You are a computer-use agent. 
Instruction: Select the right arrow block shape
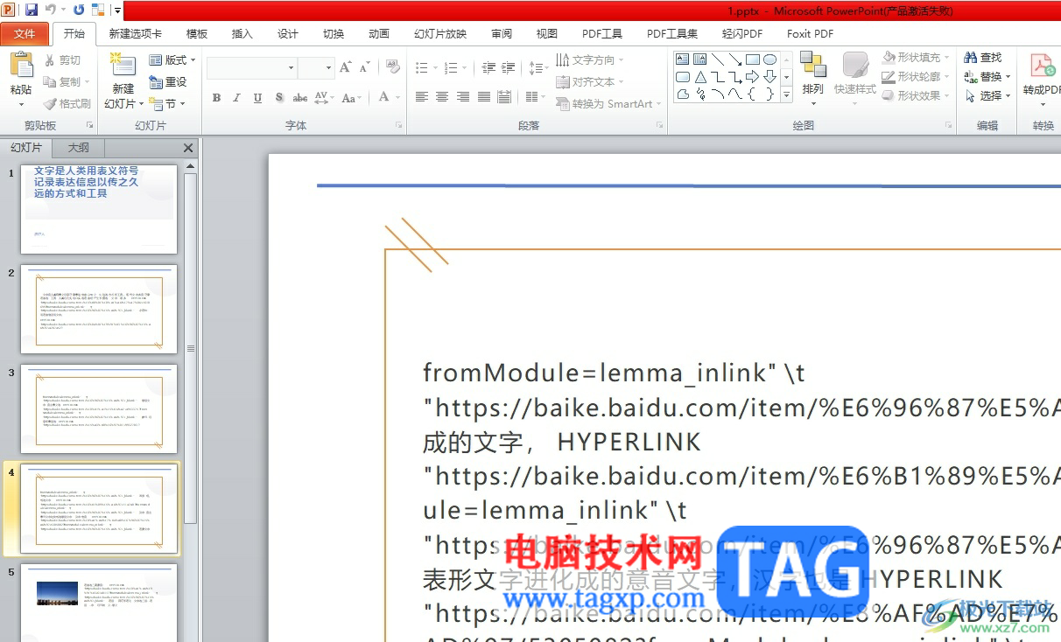click(753, 77)
